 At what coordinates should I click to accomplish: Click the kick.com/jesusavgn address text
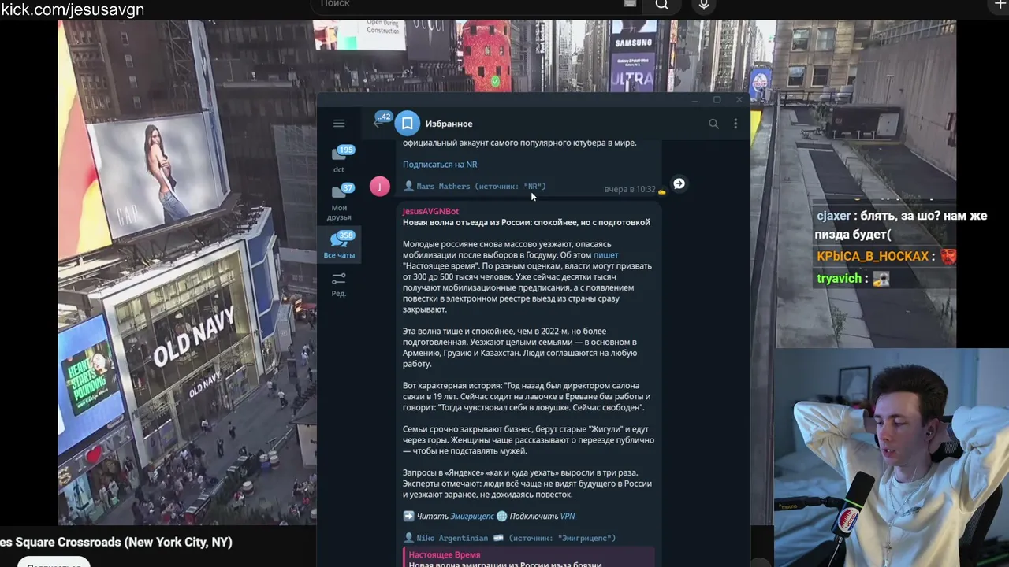73,9
